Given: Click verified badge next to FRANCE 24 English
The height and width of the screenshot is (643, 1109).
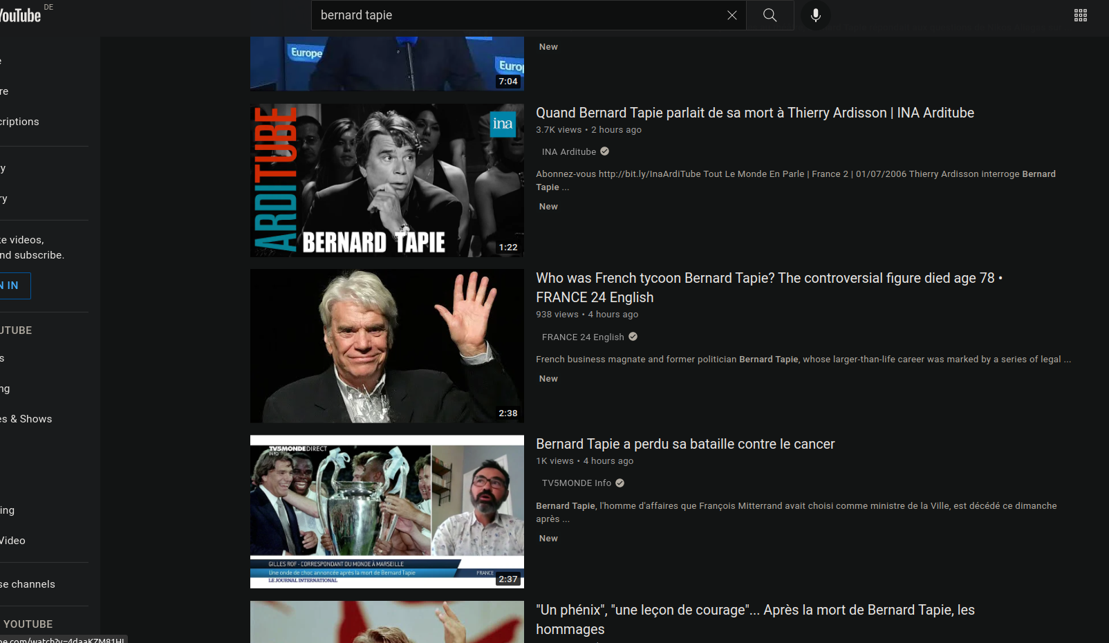Looking at the screenshot, I should point(633,337).
